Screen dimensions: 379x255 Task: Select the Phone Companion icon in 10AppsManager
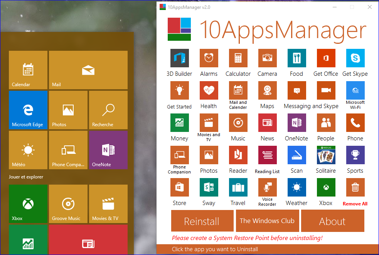coord(179,155)
